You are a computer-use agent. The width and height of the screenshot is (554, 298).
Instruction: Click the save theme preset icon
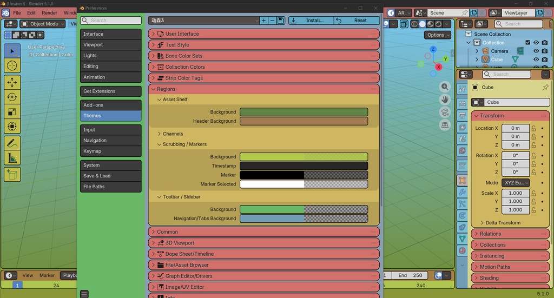(x=281, y=21)
